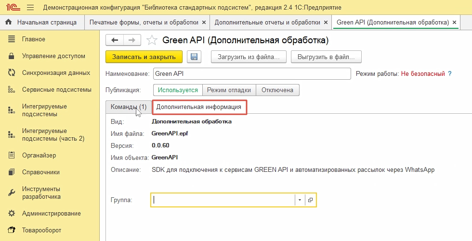The width and height of the screenshot is (472, 241).
Task: Click the save diskette icon
Action: [195, 57]
